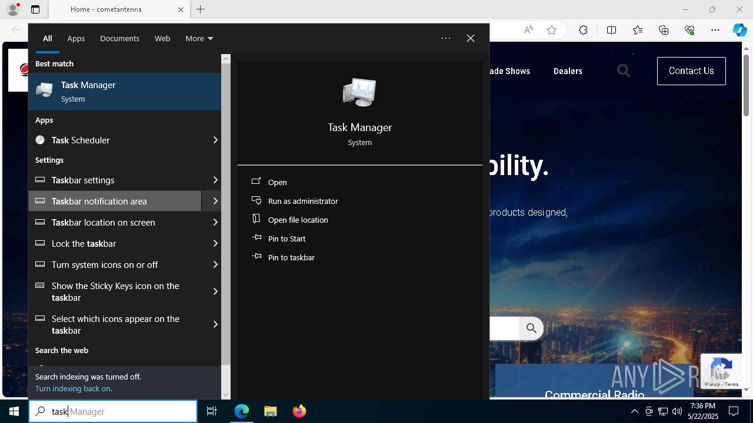Show hidden system tray icons
This screenshot has width=753, height=423.
[x=634, y=411]
